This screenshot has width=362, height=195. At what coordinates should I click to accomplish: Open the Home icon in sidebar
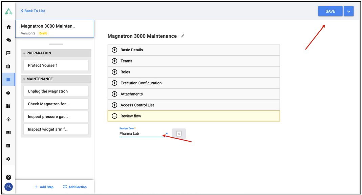(8, 27)
